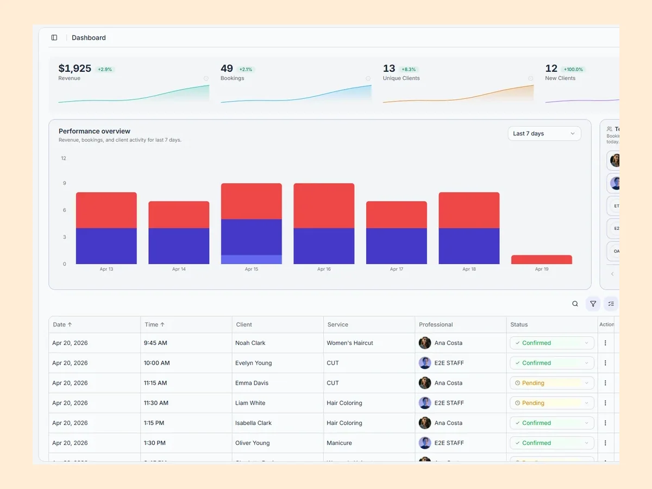Sort table by Date column header
The width and height of the screenshot is (652, 489).
point(62,324)
